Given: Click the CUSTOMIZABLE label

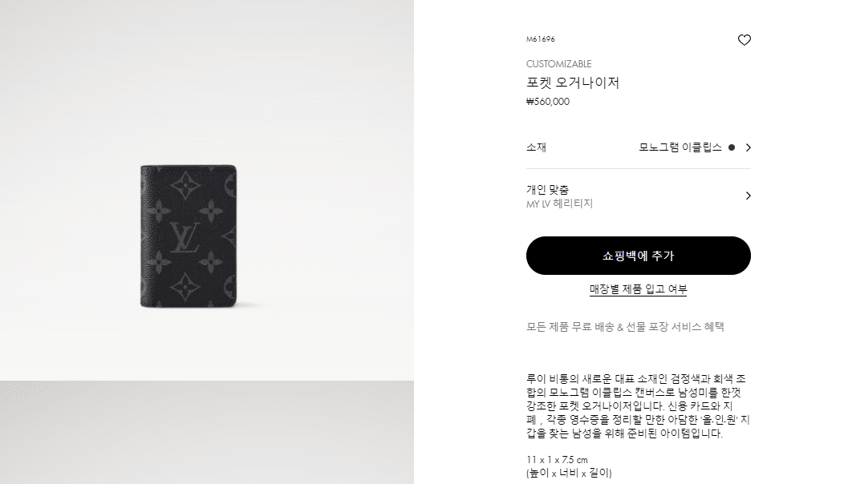Looking at the screenshot, I should (x=558, y=64).
